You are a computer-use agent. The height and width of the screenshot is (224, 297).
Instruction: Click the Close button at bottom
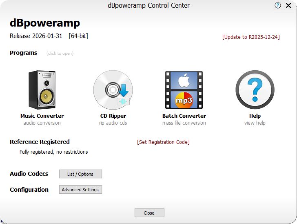click(149, 213)
